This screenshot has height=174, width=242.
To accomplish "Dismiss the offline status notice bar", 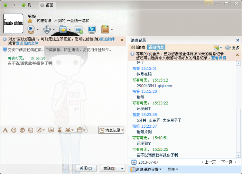I will coord(122,40).
